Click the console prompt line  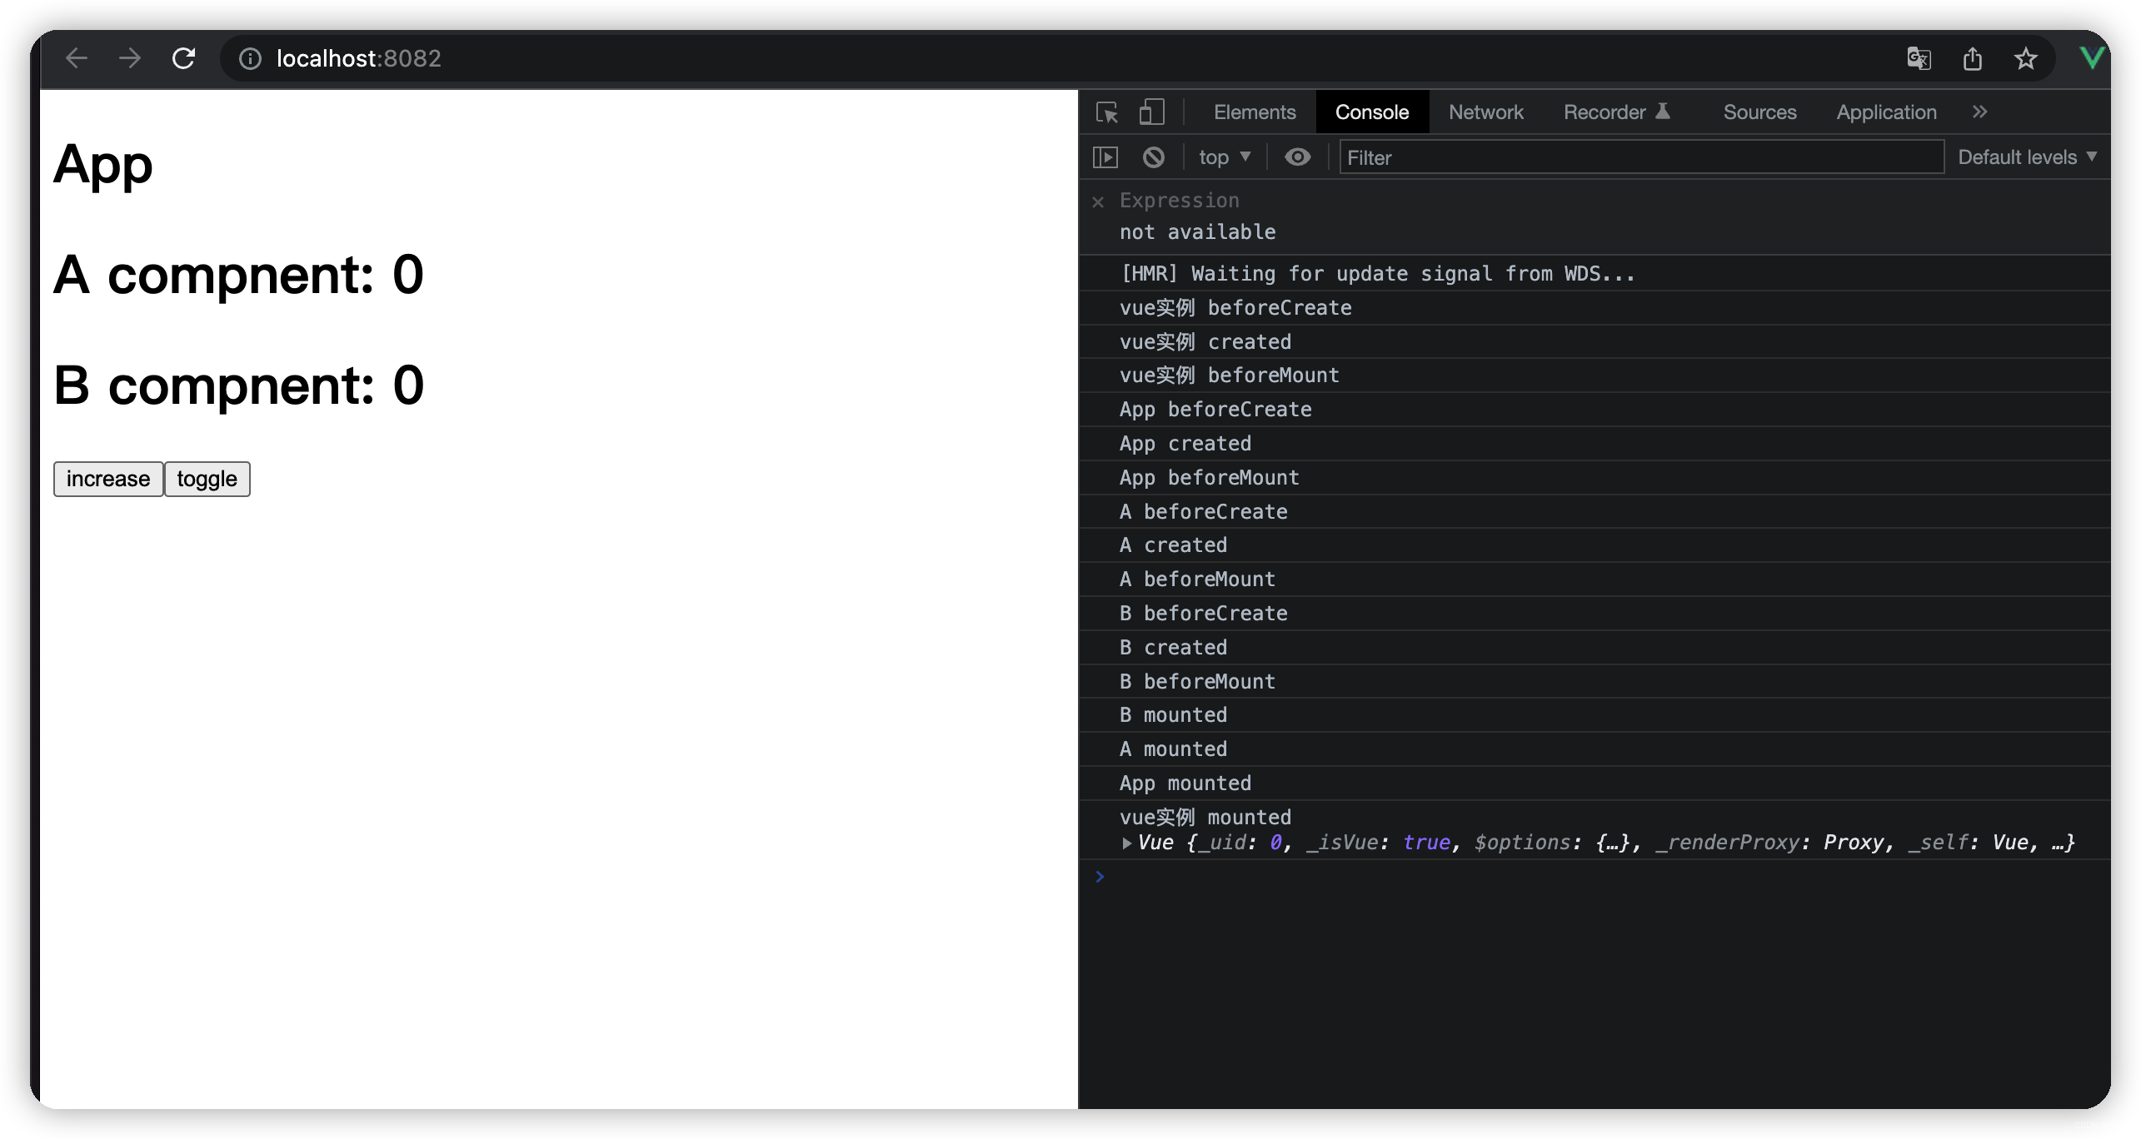pos(1595,877)
